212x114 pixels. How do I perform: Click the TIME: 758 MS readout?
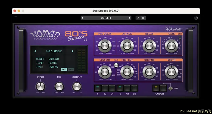[47, 67]
